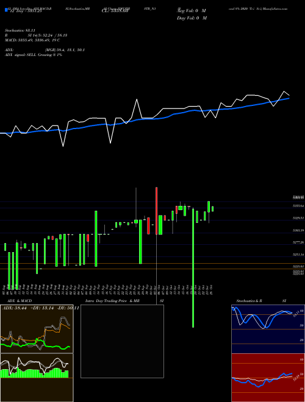Open the red RSI mini chart
This screenshot has width=305, height=402.
[x=268, y=378]
